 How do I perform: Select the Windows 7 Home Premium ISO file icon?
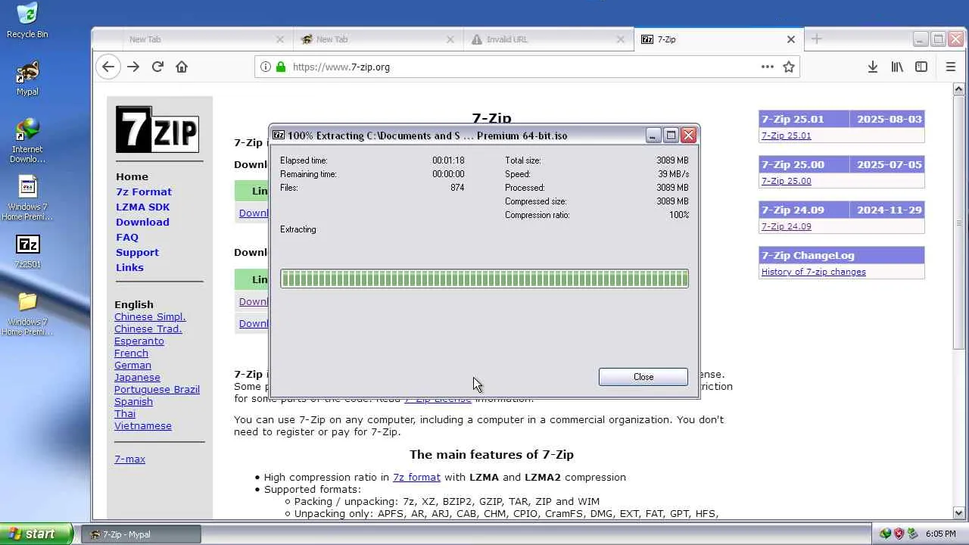coord(27,198)
